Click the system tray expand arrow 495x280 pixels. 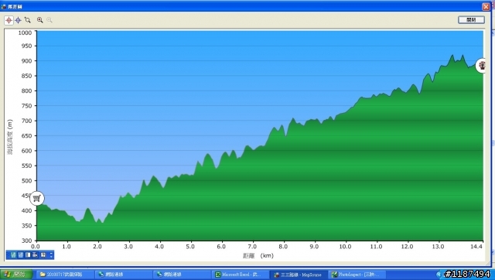(x=439, y=275)
